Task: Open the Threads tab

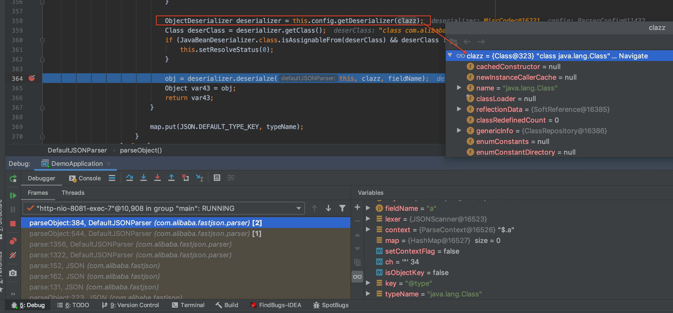Action: click(73, 193)
